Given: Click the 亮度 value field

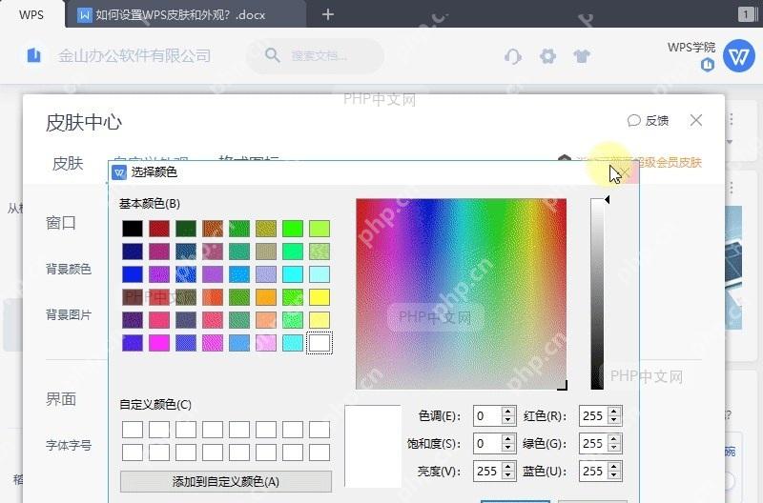Looking at the screenshot, I should 487,471.
